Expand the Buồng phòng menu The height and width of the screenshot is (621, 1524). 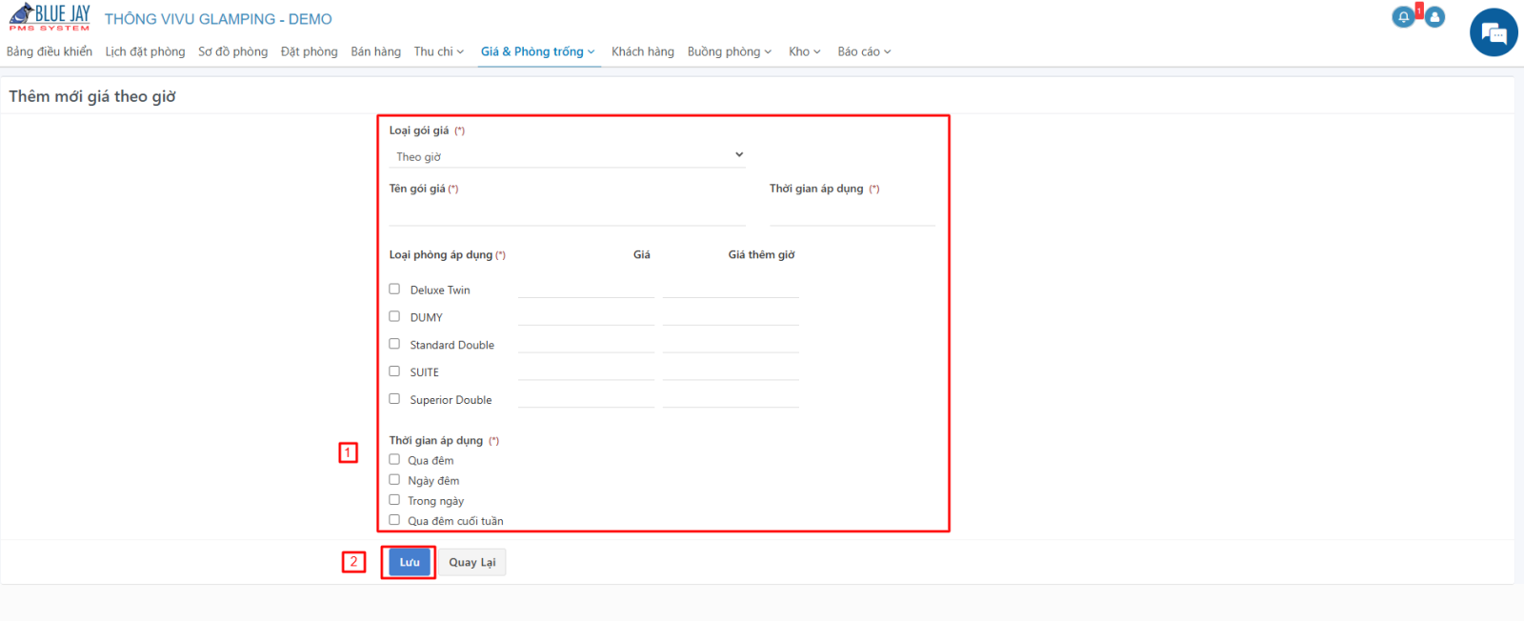730,51
